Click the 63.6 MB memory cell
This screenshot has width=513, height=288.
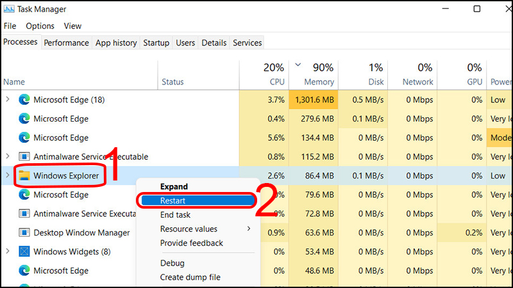pyautogui.click(x=314, y=232)
